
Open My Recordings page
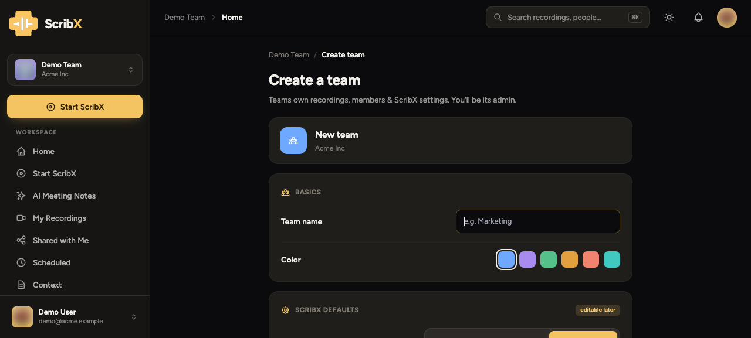(75, 218)
